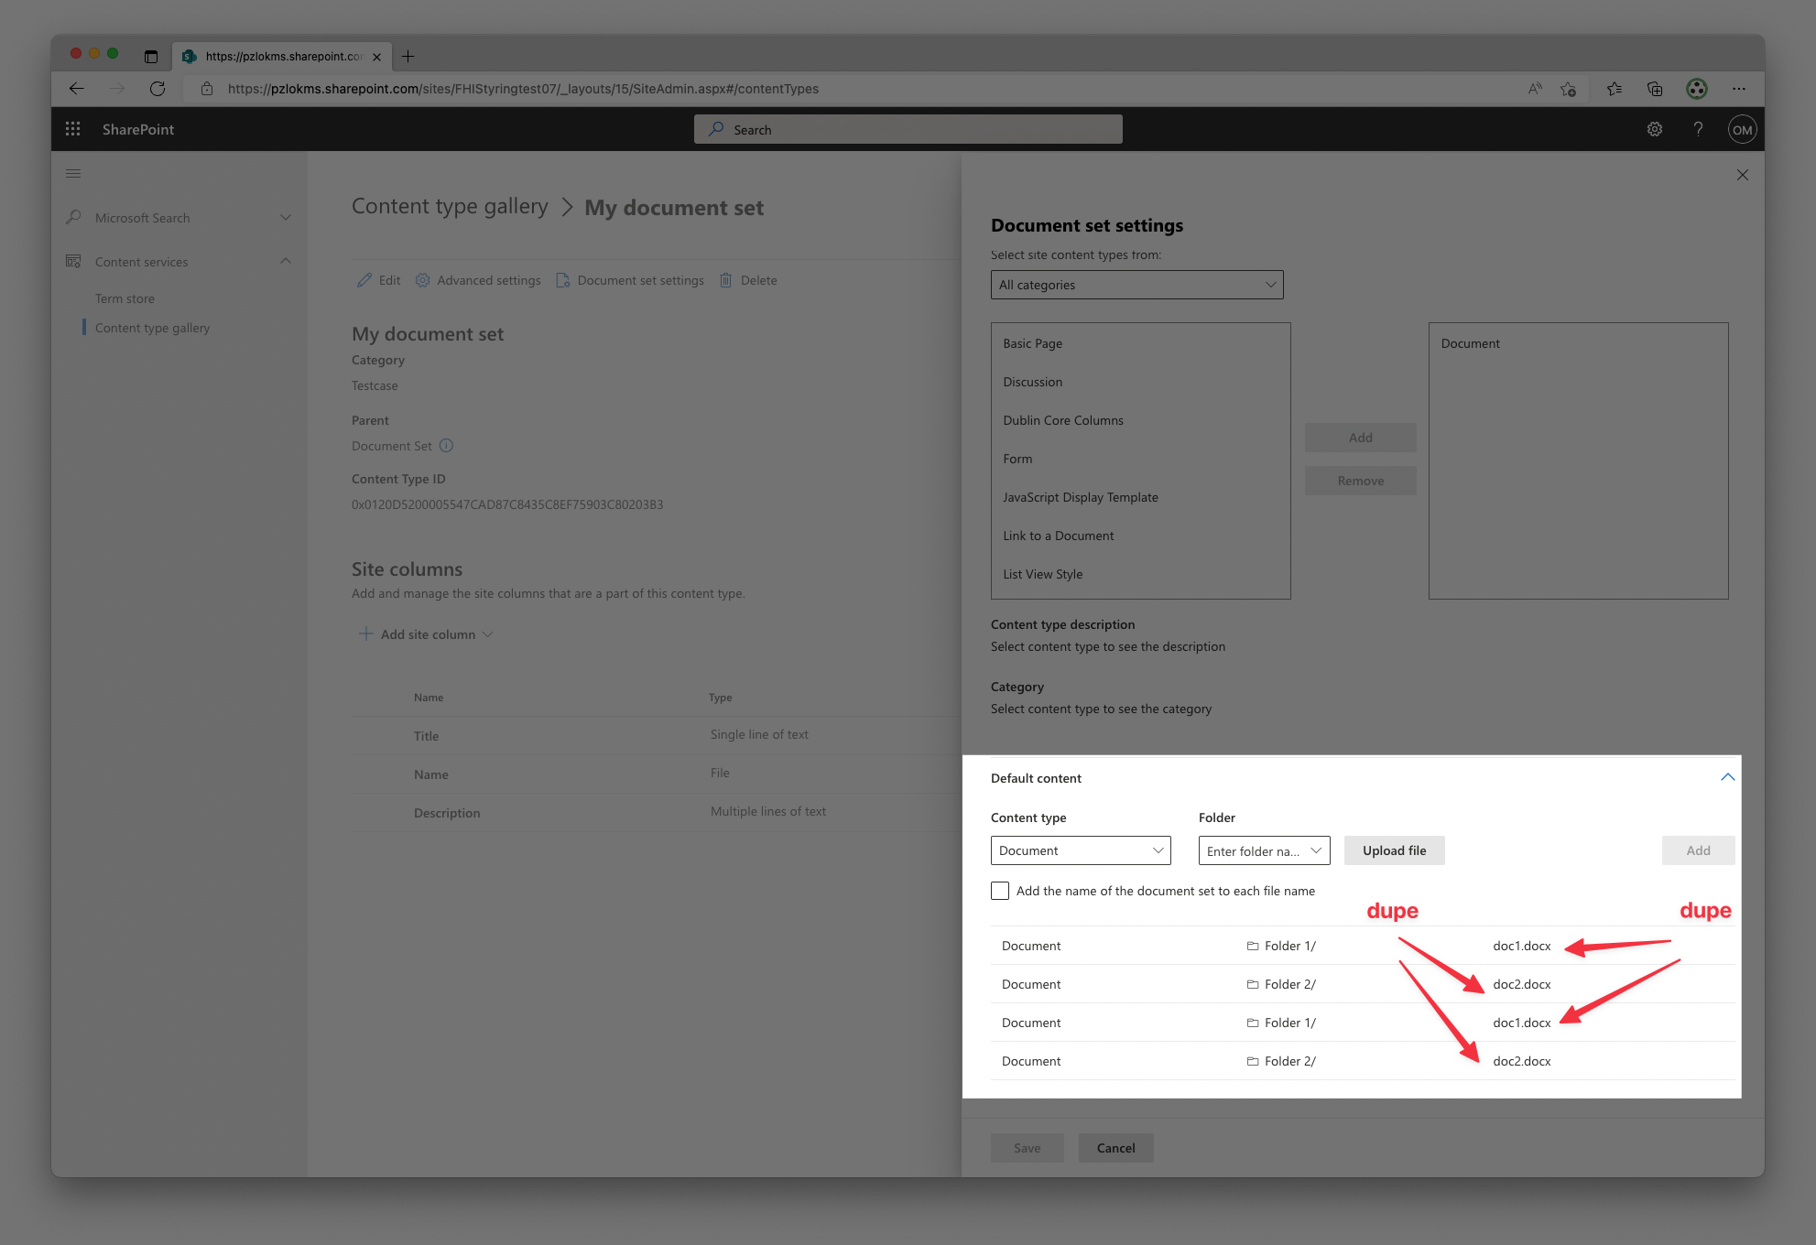Cancel the Document set settings panel
1816x1245 pixels.
point(1115,1147)
